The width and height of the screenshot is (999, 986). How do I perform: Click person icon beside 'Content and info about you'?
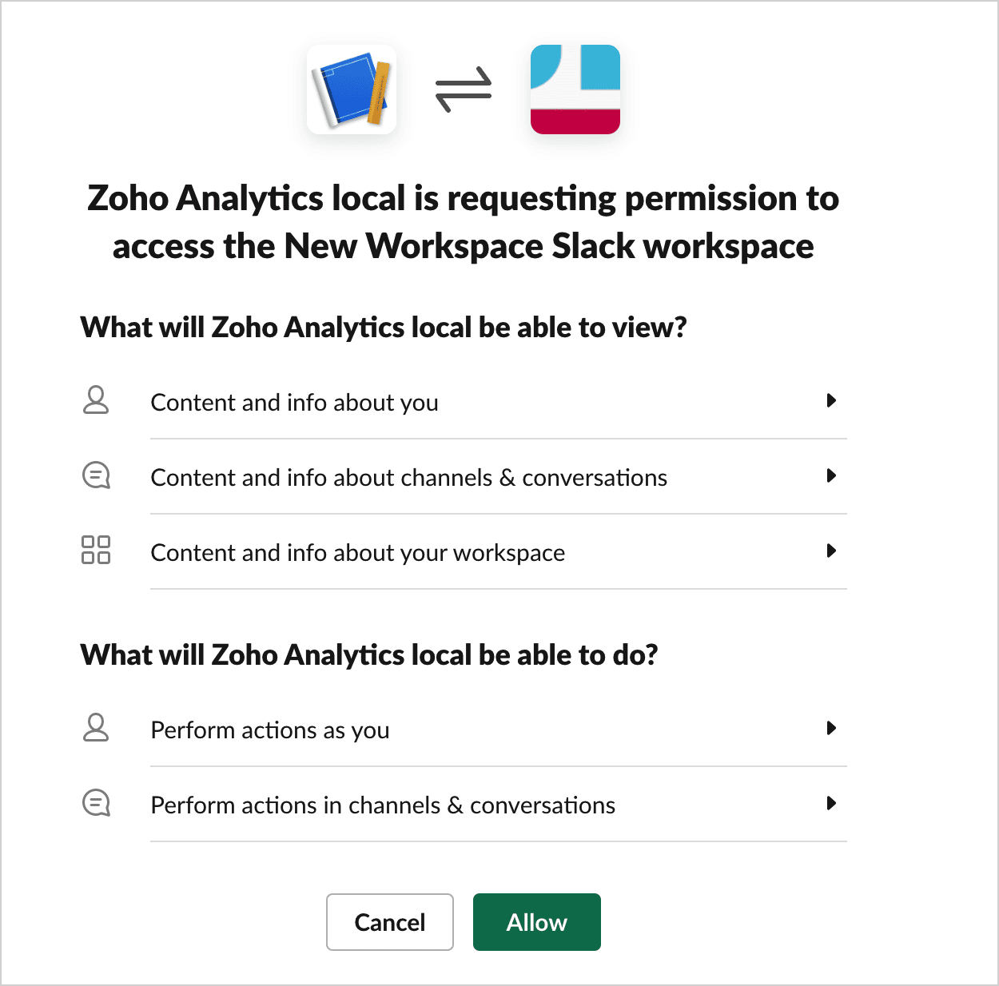click(96, 400)
